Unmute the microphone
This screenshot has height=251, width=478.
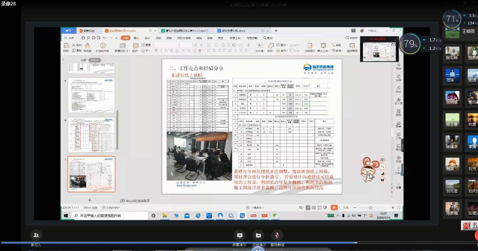coord(277,235)
